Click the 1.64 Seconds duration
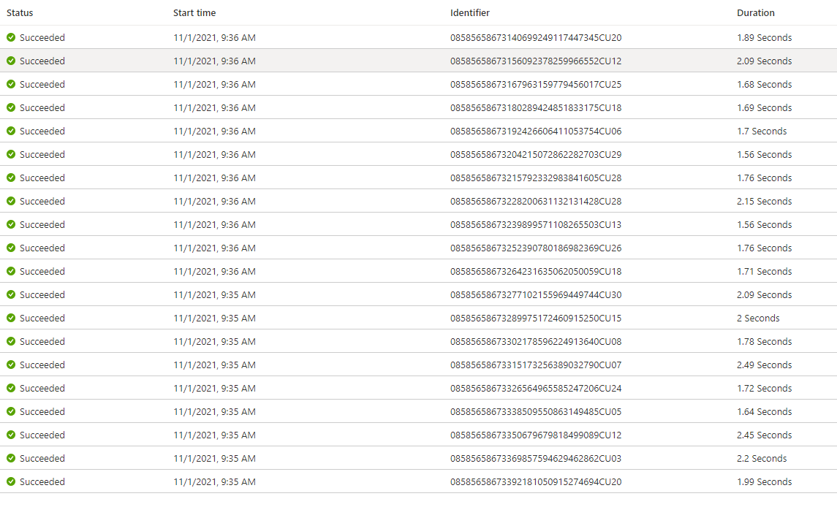This screenshot has width=837, height=507. [765, 412]
